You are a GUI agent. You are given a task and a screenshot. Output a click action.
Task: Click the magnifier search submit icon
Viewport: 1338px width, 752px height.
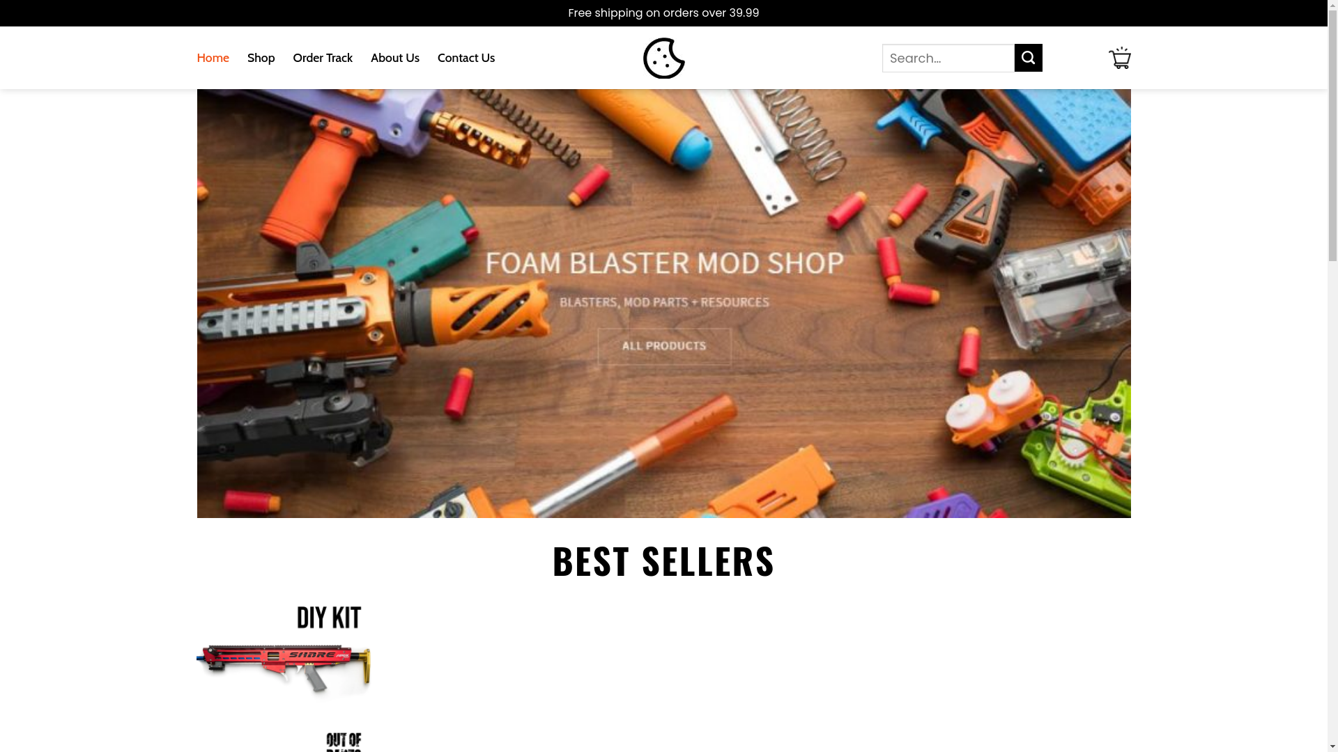pyautogui.click(x=1028, y=58)
